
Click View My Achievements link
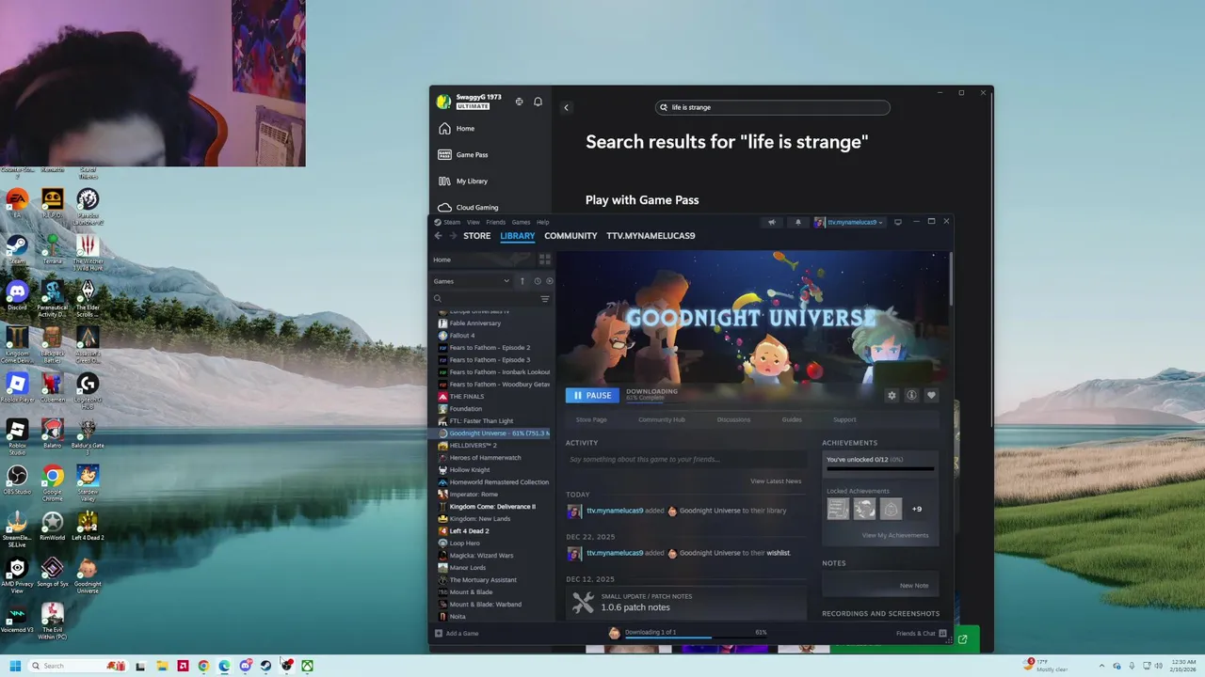[895, 536]
